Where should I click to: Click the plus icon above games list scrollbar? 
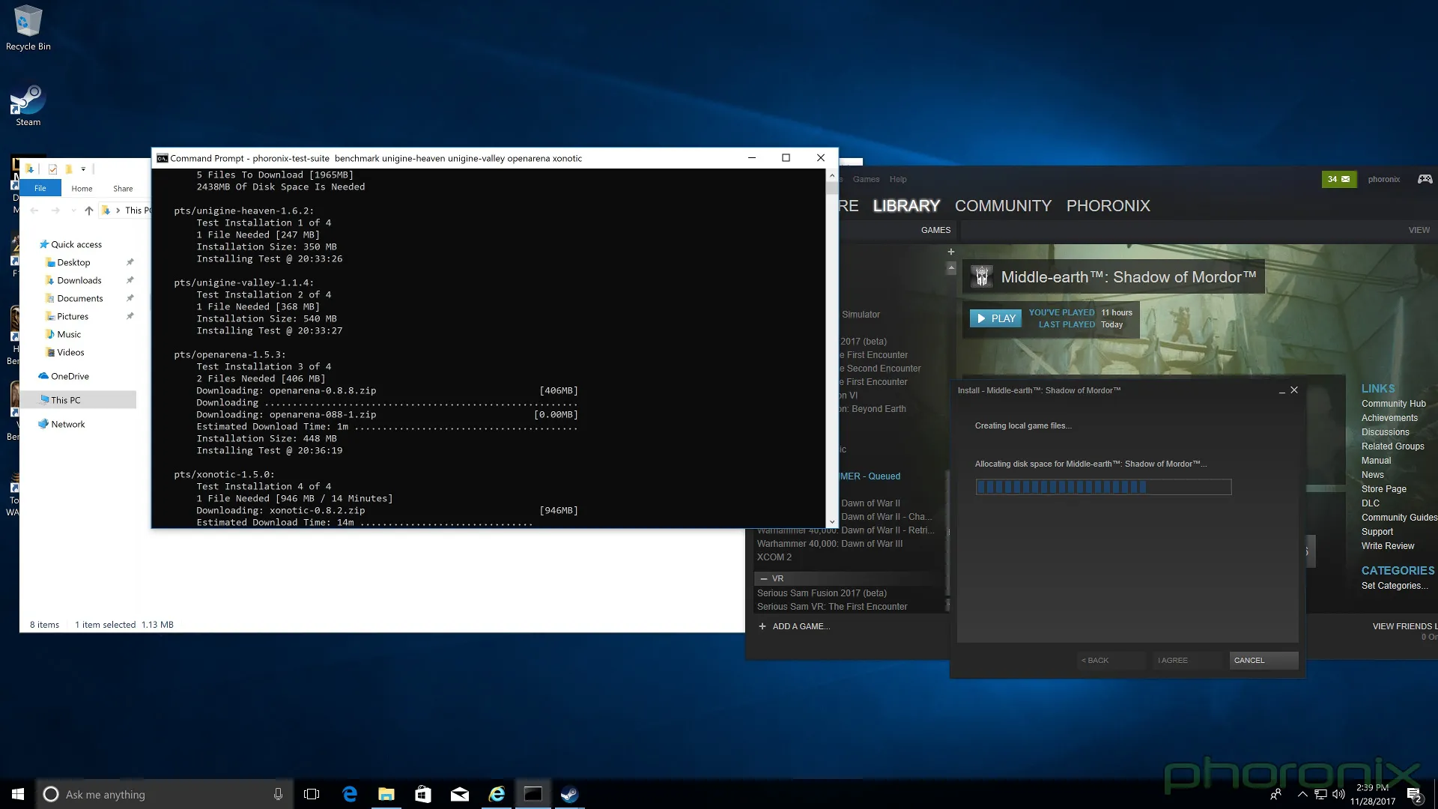[951, 252]
